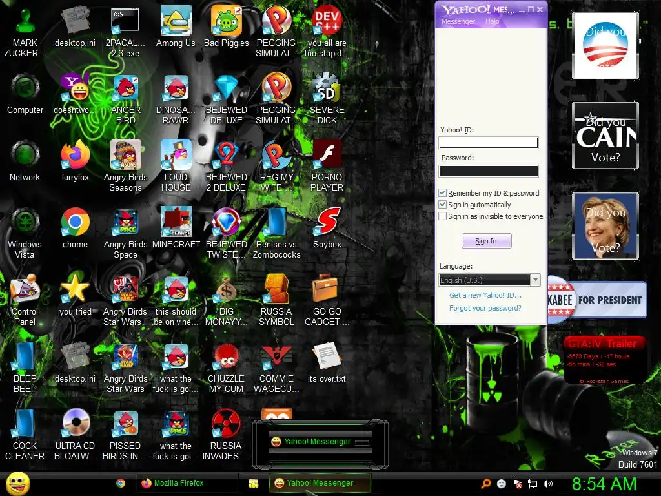Click the Sign In button
Image resolution: width=661 pixels, height=496 pixels.
click(486, 241)
